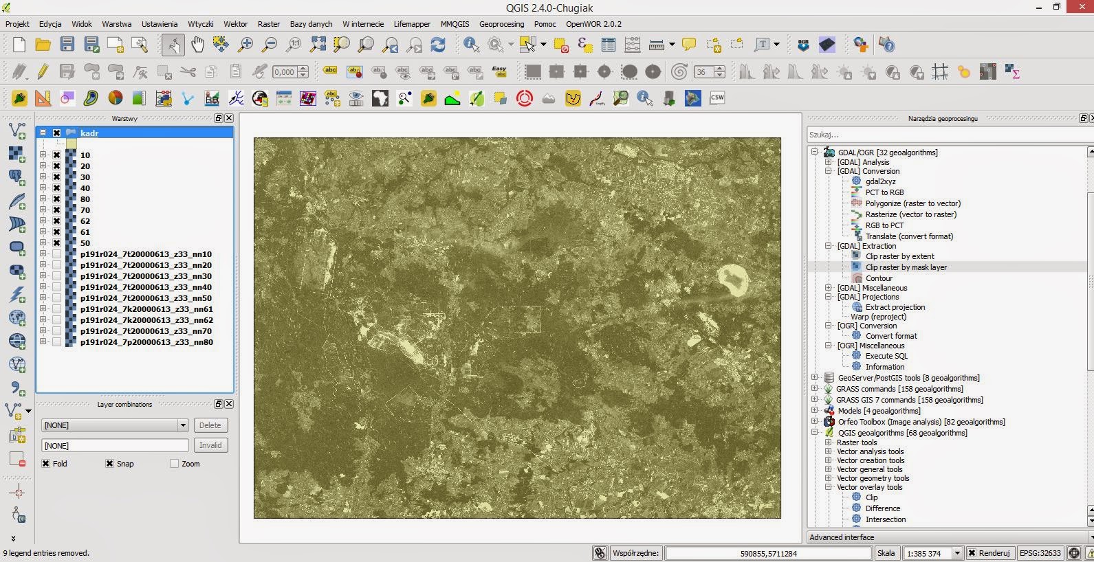Click the EPSG:32633 CRS button
The height and width of the screenshot is (562, 1094).
(1040, 553)
